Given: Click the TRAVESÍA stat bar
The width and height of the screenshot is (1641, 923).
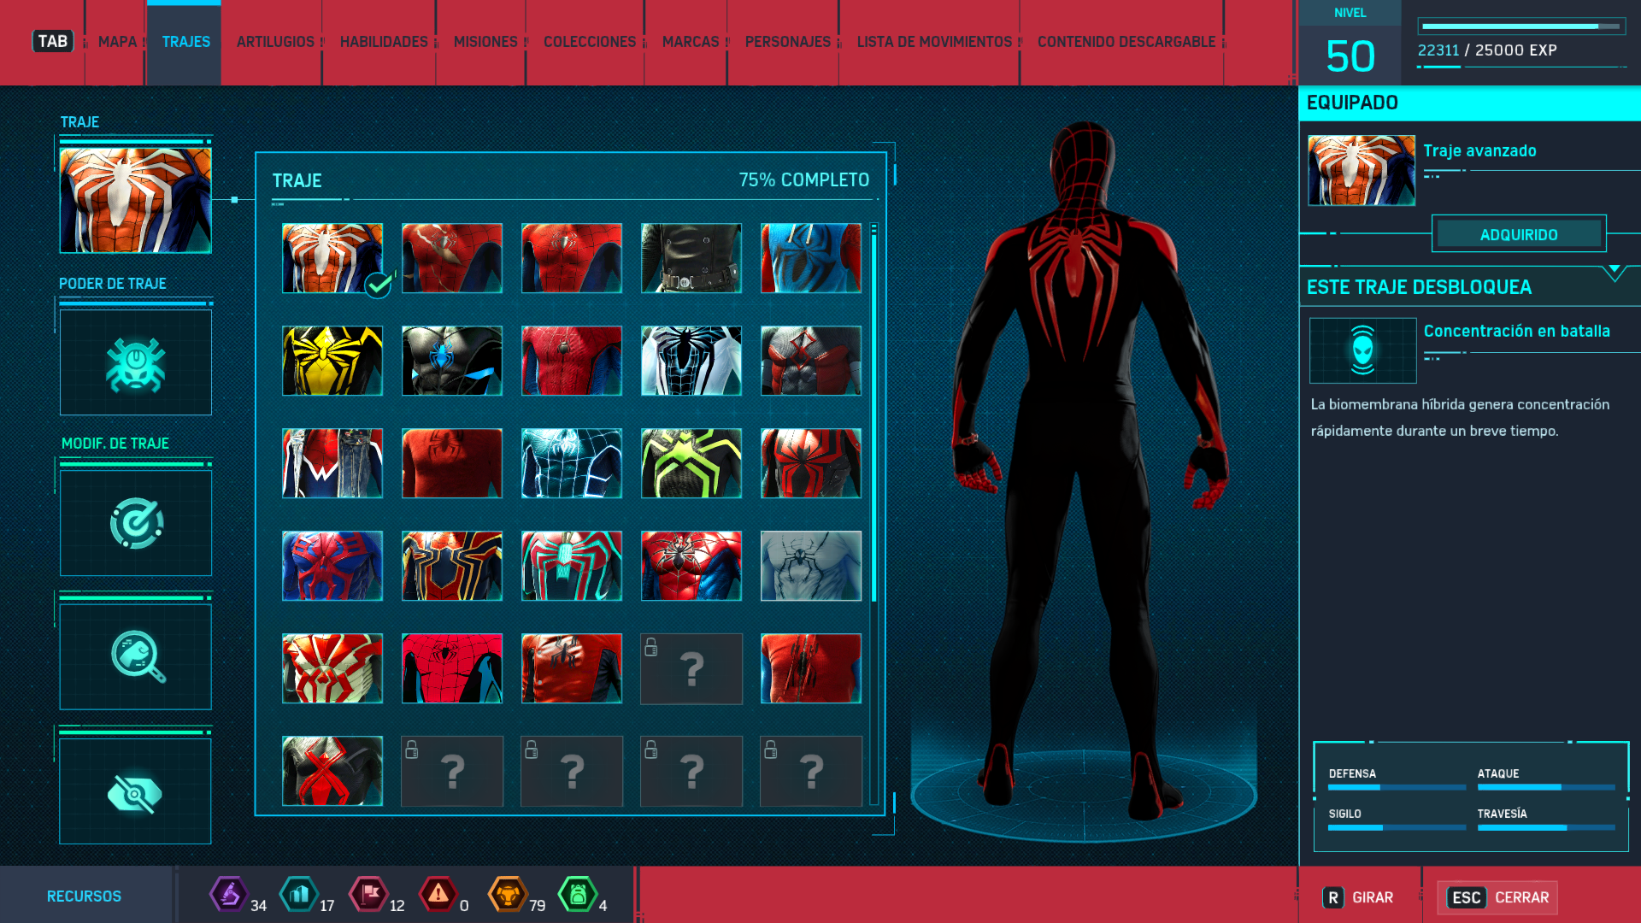Looking at the screenshot, I should point(1546,827).
